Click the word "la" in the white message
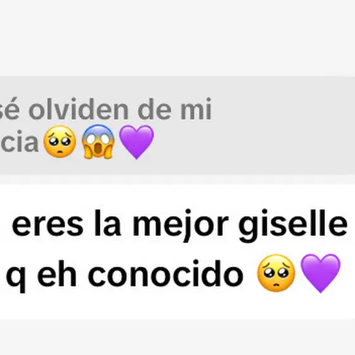This screenshot has width=355, height=355. [108, 223]
